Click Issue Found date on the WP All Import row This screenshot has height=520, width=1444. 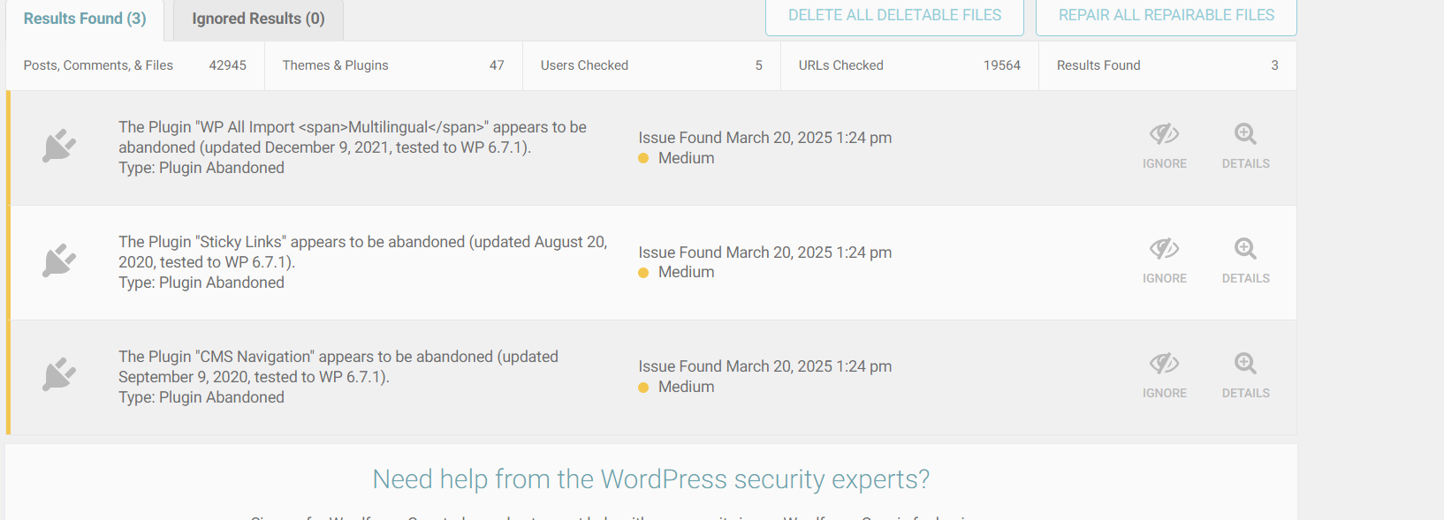[x=765, y=138]
